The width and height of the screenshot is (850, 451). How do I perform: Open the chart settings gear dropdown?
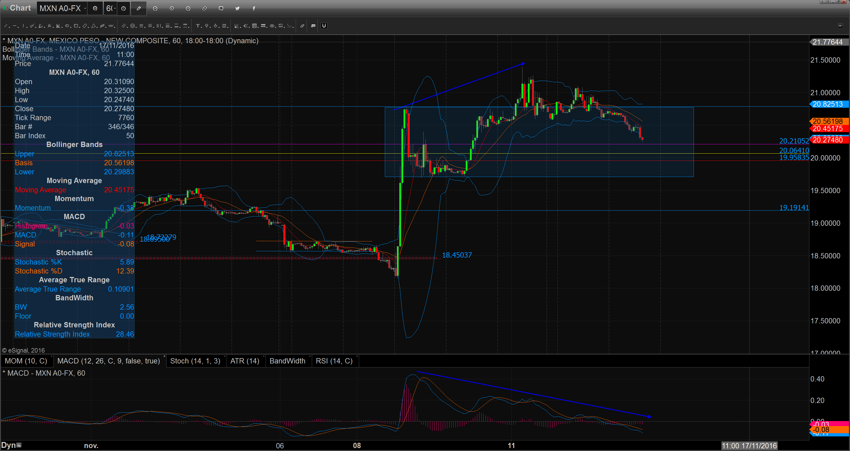95,8
